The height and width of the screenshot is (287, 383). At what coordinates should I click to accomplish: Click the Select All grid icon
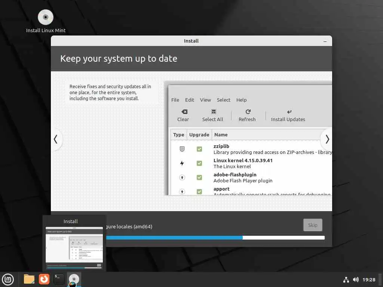[214, 112]
